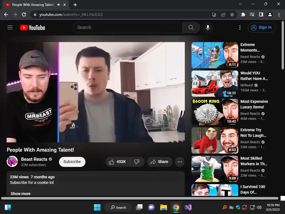Reload the page with refresh icon

click(x=24, y=14)
